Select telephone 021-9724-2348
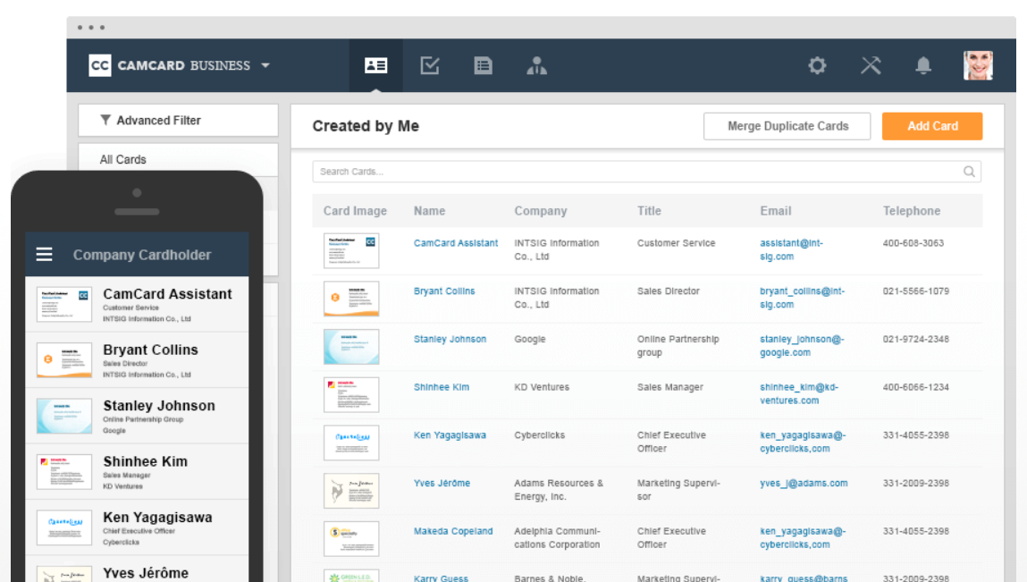Screen dimensions: 1027x582 pos(915,339)
